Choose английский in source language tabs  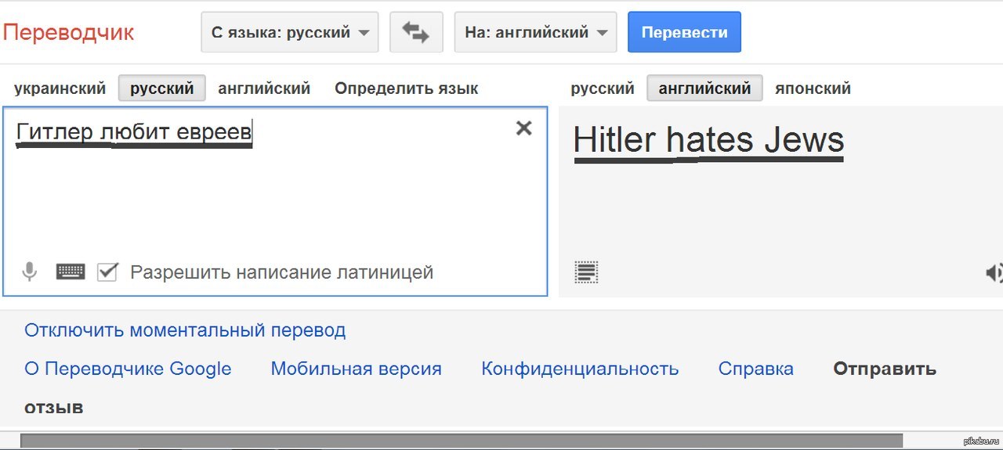(264, 88)
